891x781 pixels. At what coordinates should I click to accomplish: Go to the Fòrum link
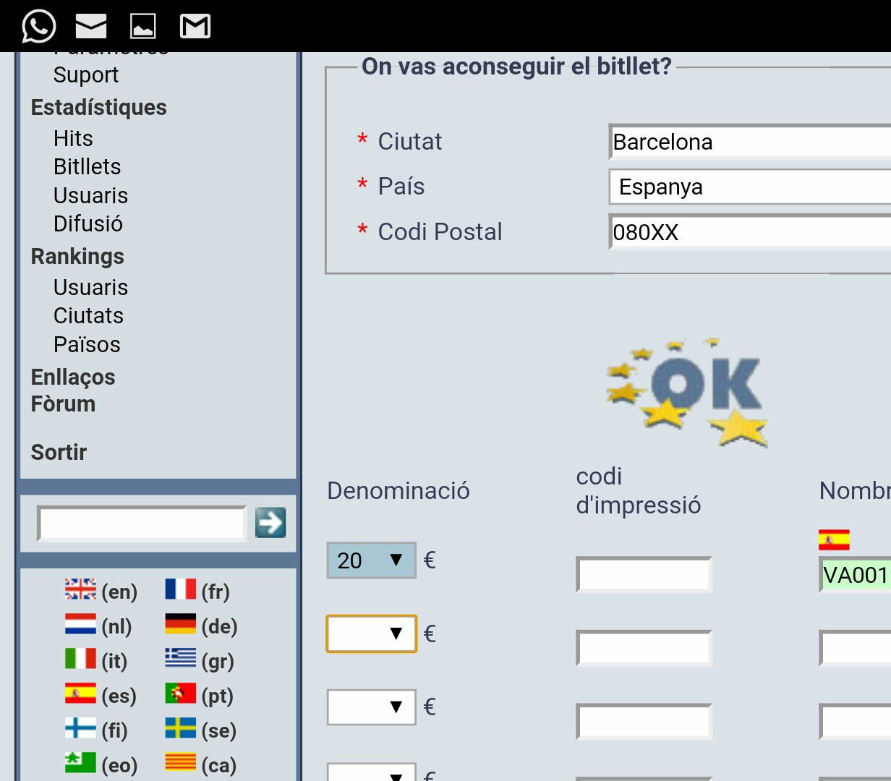coord(63,404)
